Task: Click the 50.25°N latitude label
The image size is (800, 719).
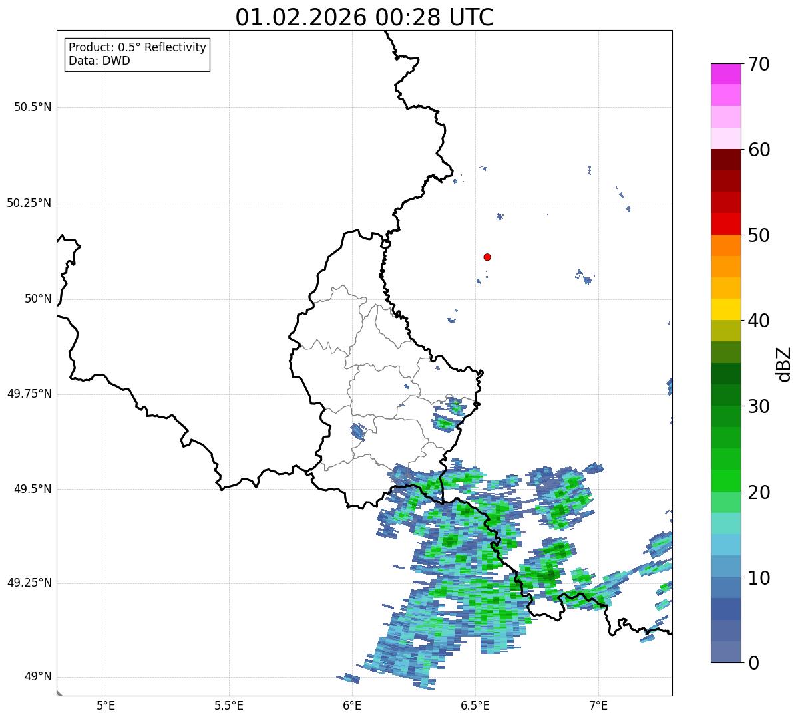Action: [x=29, y=203]
